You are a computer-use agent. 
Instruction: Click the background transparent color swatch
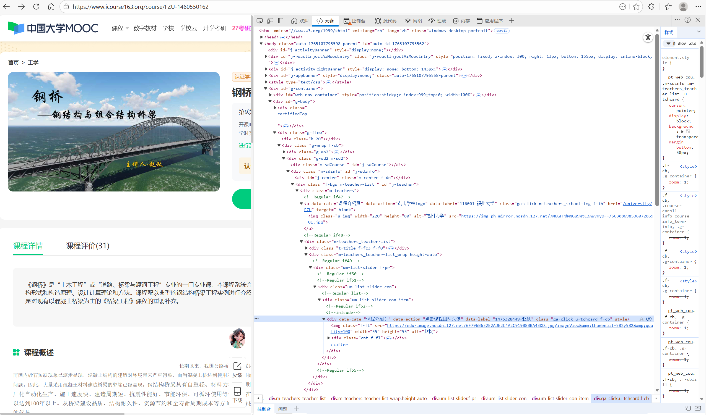tap(688, 132)
